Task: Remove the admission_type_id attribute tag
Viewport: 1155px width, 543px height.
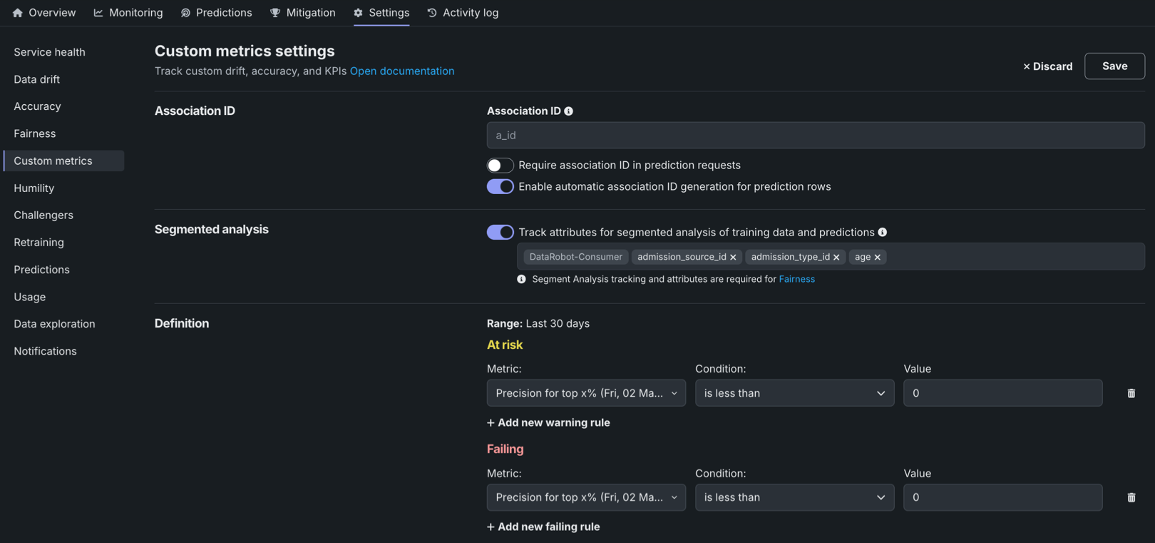Action: click(x=836, y=258)
